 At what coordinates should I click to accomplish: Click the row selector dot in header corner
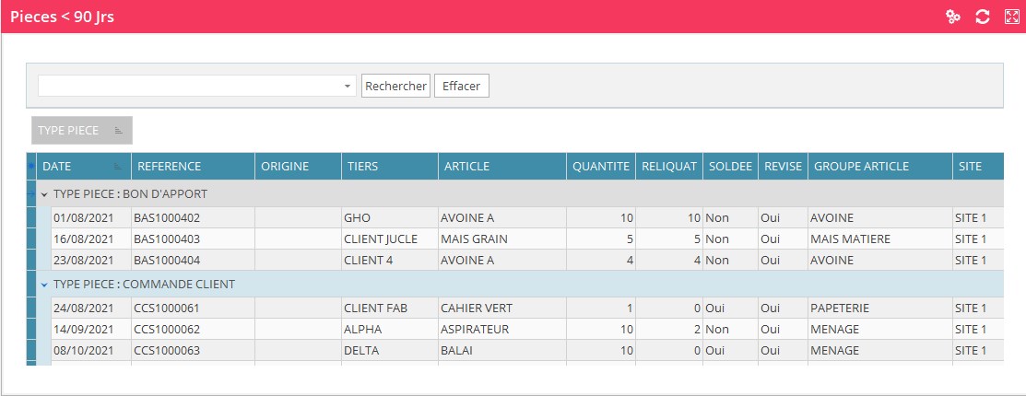(30, 166)
